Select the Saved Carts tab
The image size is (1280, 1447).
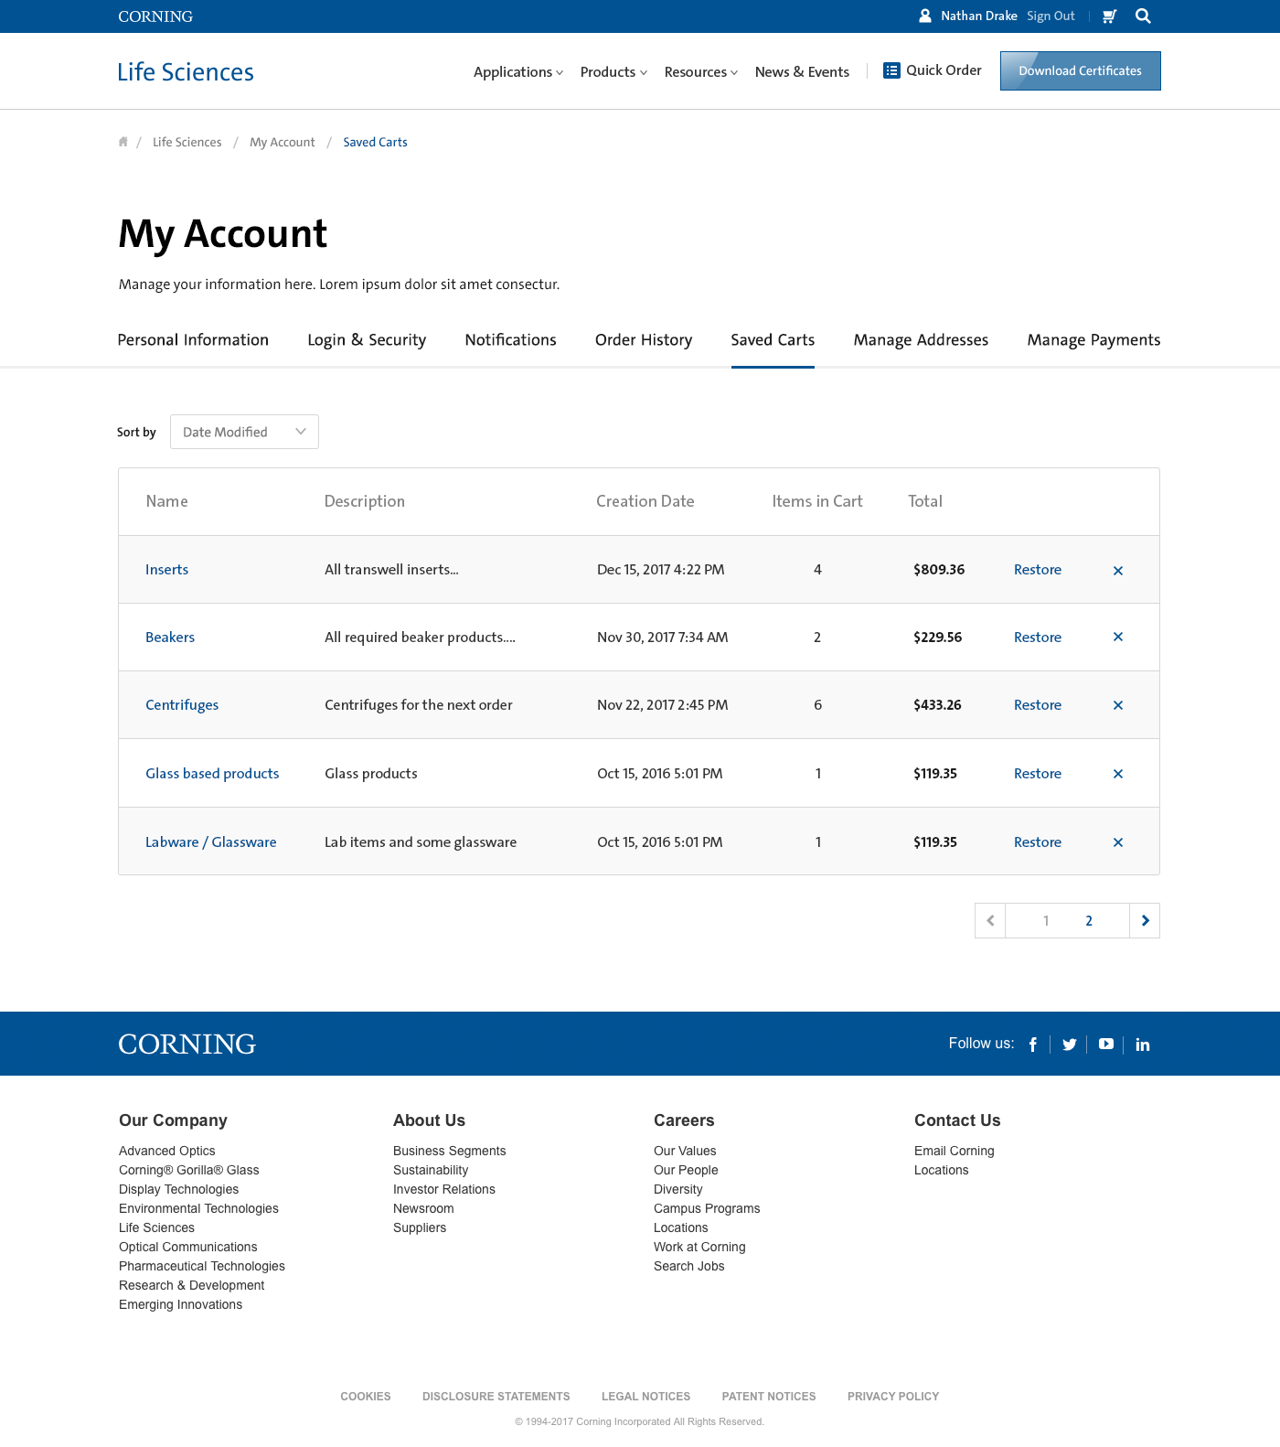point(773,340)
